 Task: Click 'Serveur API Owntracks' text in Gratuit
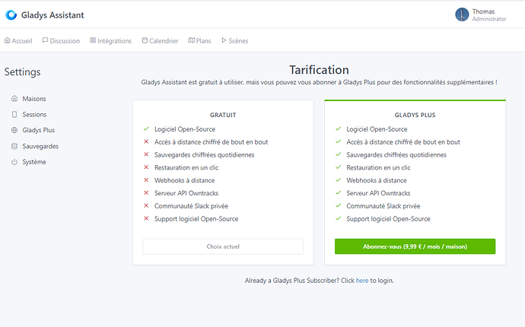(186, 193)
